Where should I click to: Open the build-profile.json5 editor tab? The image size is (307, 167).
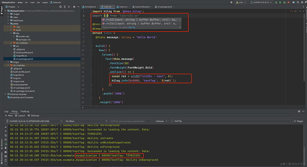click(142, 7)
